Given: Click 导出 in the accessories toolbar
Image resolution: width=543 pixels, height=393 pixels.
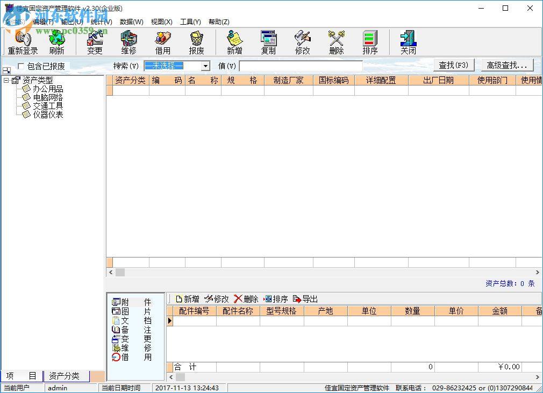Looking at the screenshot, I should [x=305, y=299].
